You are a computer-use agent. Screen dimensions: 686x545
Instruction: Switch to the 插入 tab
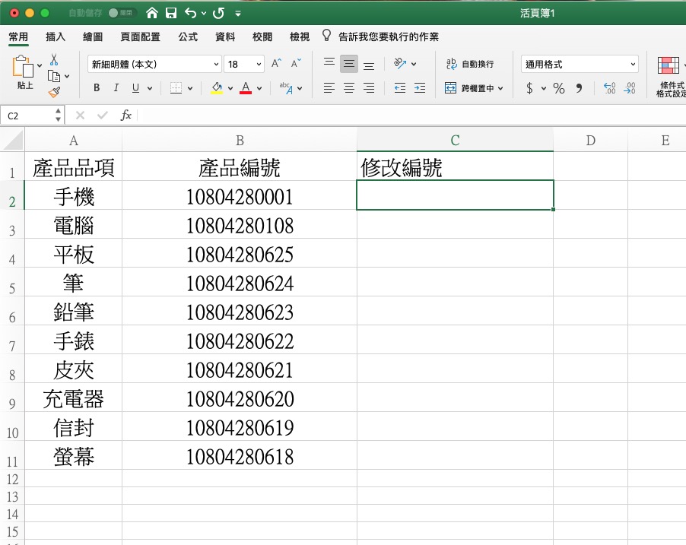tap(56, 36)
